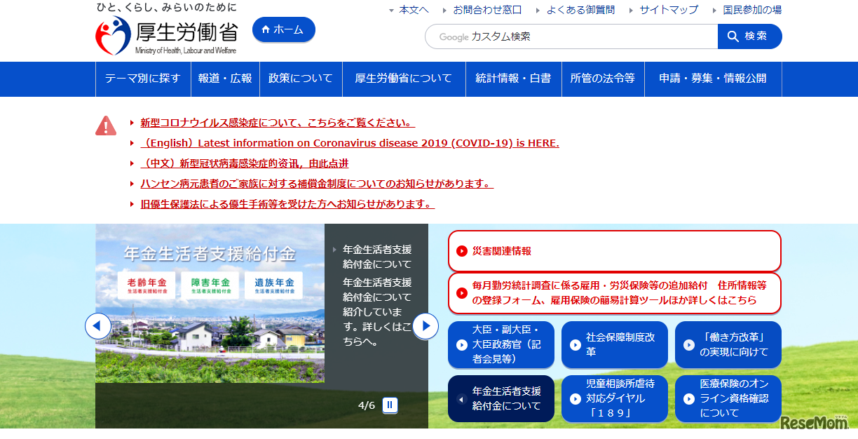The width and height of the screenshot is (858, 439).
Task: Advance carousel with right arrow button
Action: 425,325
